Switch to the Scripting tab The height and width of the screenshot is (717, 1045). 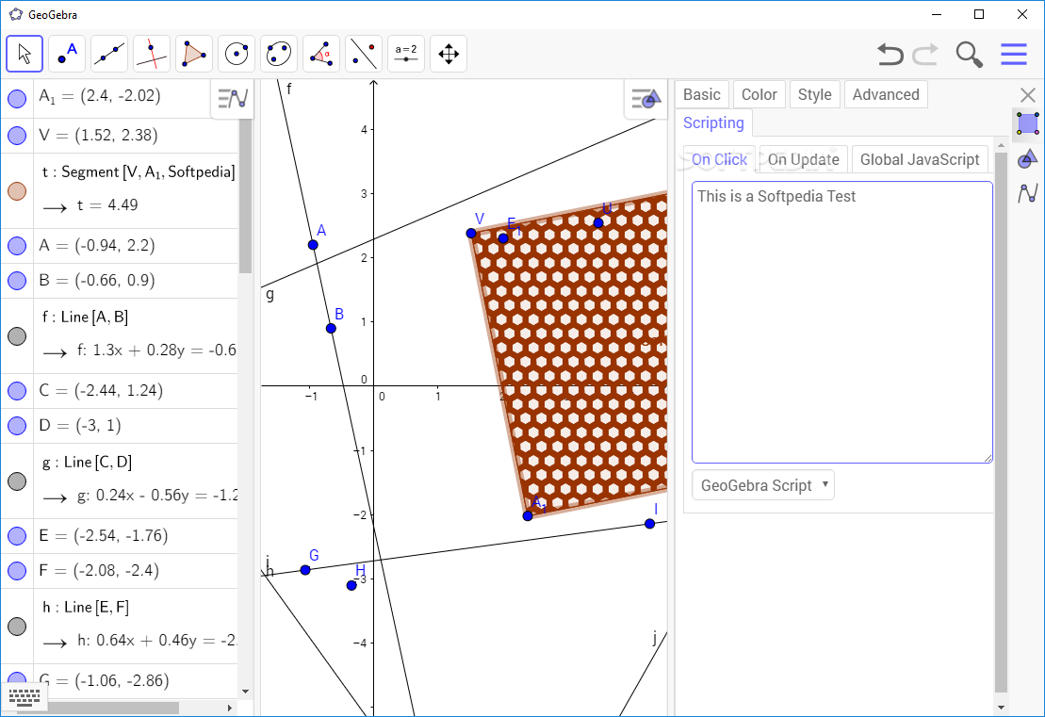pos(713,122)
